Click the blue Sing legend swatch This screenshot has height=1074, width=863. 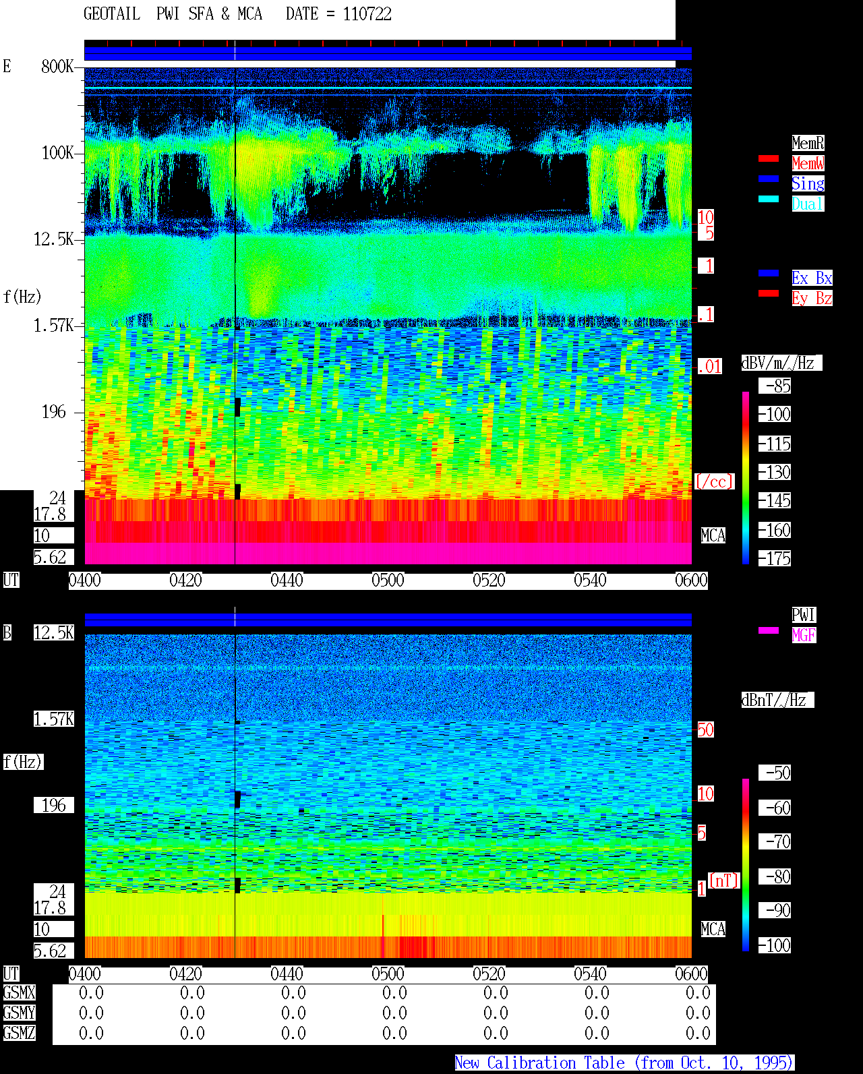coord(769,179)
